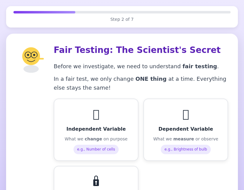This screenshot has width=244, height=190.
Task: Click the grey unfilled part of the progress bar
Action: coord(152,12)
